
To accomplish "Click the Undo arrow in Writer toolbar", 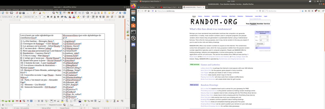I will tap(44, 13).
